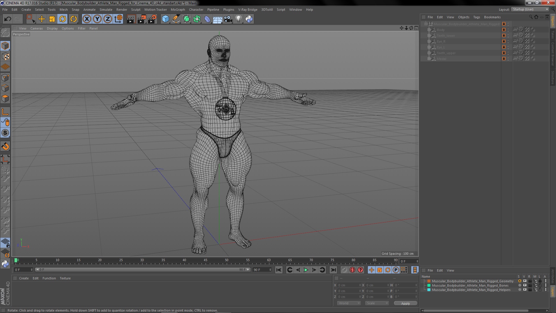Toggle Enable Snap icon in left palette
Image resolution: width=556 pixels, height=313 pixels.
click(x=5, y=146)
